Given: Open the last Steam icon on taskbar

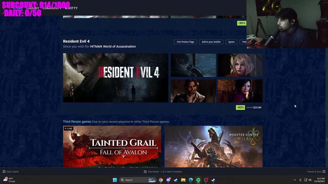Looking at the screenshot, I should coord(213,180).
